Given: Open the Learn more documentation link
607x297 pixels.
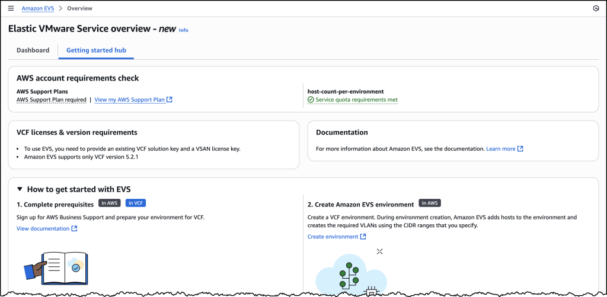Looking at the screenshot, I should (500, 149).
